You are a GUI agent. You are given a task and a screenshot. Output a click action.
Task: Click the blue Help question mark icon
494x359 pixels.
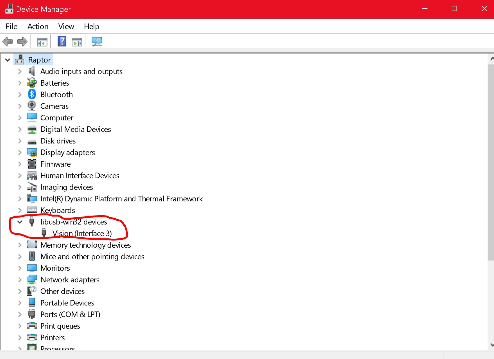point(62,41)
